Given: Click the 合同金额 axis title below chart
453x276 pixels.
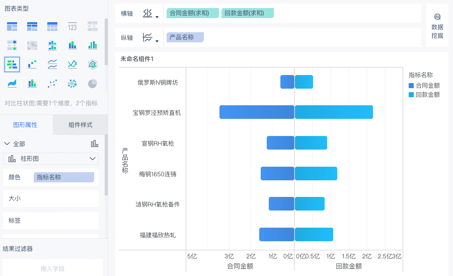Looking at the screenshot, I should (240, 266).
